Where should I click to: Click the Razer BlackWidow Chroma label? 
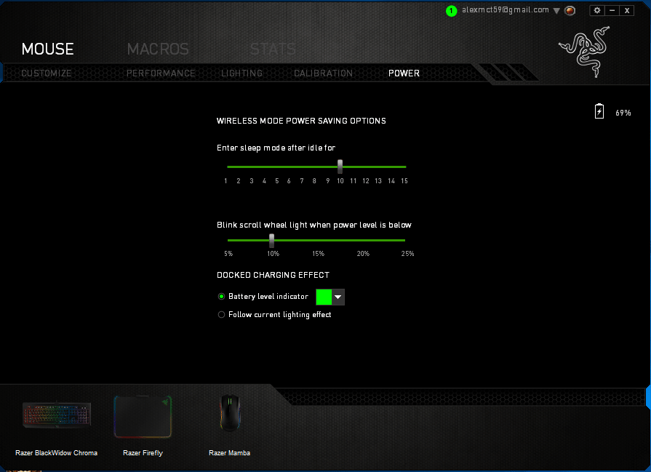(x=57, y=453)
